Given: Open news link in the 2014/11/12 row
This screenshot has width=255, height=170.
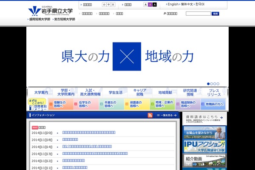Looking at the screenshot, I should point(74,160).
